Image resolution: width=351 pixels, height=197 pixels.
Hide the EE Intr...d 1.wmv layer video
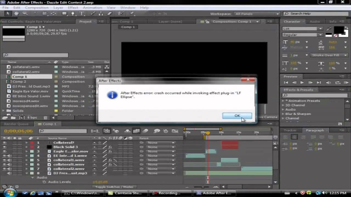pyautogui.click(x=4, y=156)
